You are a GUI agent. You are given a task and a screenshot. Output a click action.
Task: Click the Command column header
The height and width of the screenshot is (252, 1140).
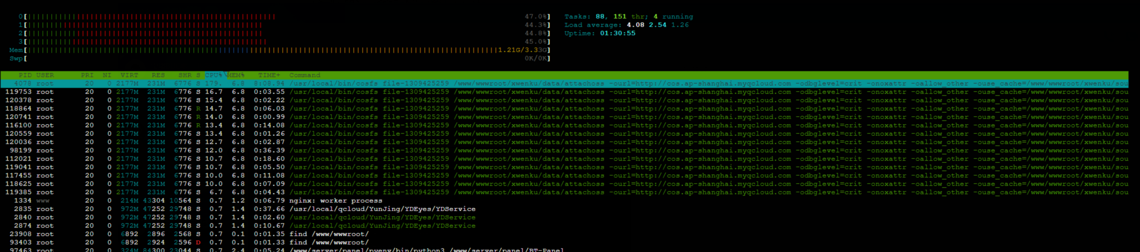point(305,75)
